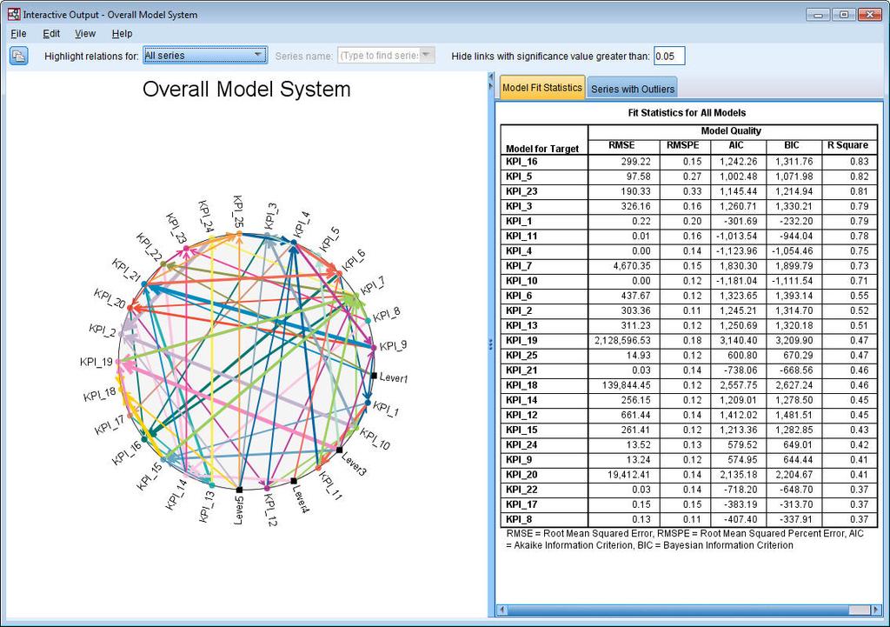Screen dimensions: 890x627
Task: Click the Lever5 node in diagram
Action: (x=239, y=490)
